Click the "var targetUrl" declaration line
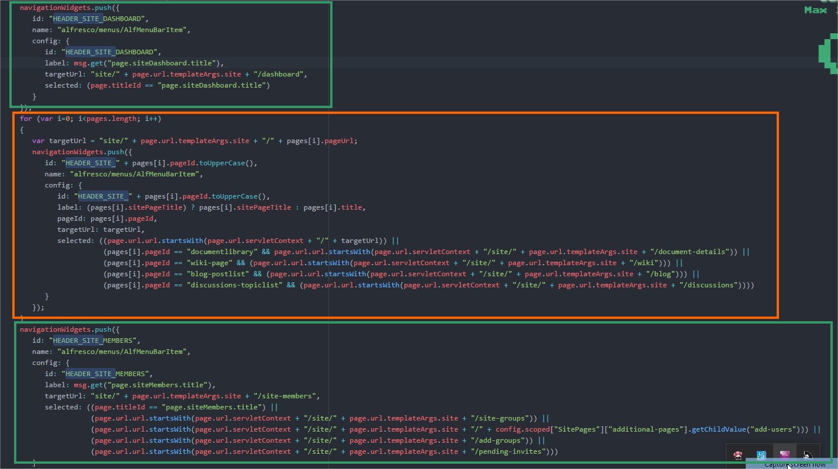The width and height of the screenshot is (838, 469). point(195,141)
